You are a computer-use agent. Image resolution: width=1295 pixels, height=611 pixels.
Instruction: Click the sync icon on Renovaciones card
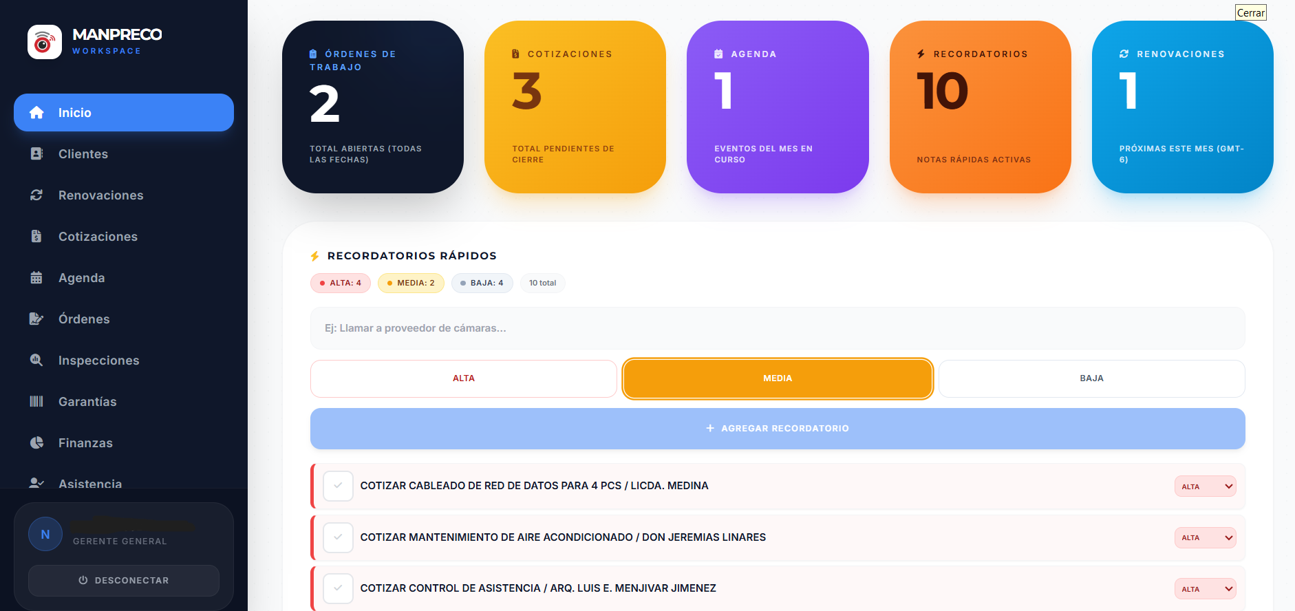click(x=1124, y=54)
